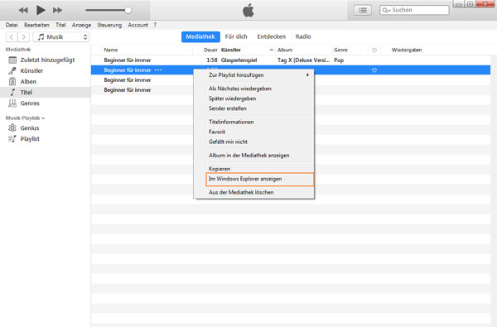
Task: Click the 1:58 duration cell
Action: [x=212, y=60]
